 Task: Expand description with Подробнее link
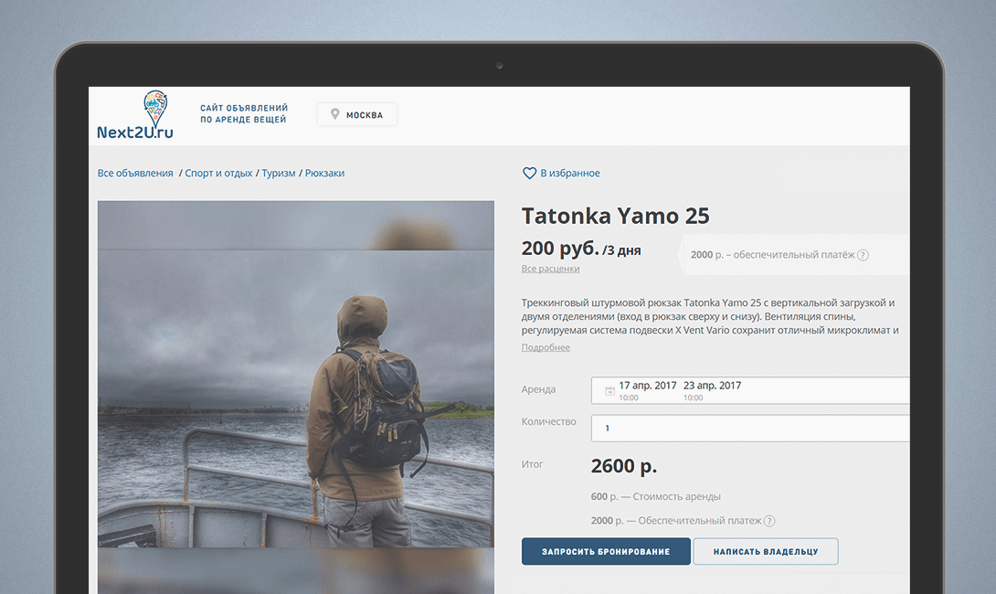coord(546,347)
